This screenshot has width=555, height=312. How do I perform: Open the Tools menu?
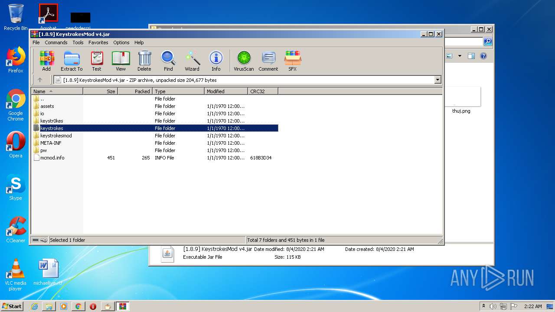[x=78, y=42]
